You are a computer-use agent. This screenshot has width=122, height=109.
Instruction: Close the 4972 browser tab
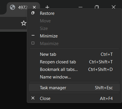pos(34,7)
